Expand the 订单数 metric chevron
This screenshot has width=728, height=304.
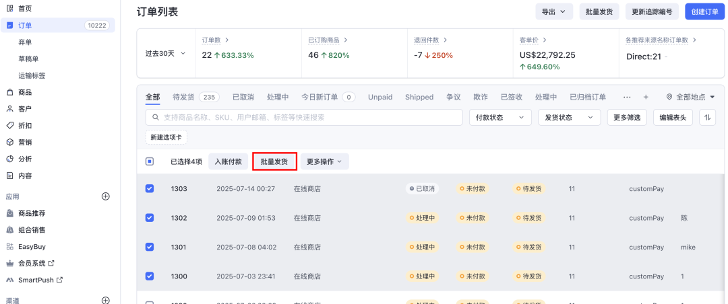227,40
